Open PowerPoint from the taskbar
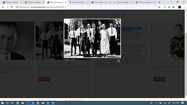 [38, 103]
